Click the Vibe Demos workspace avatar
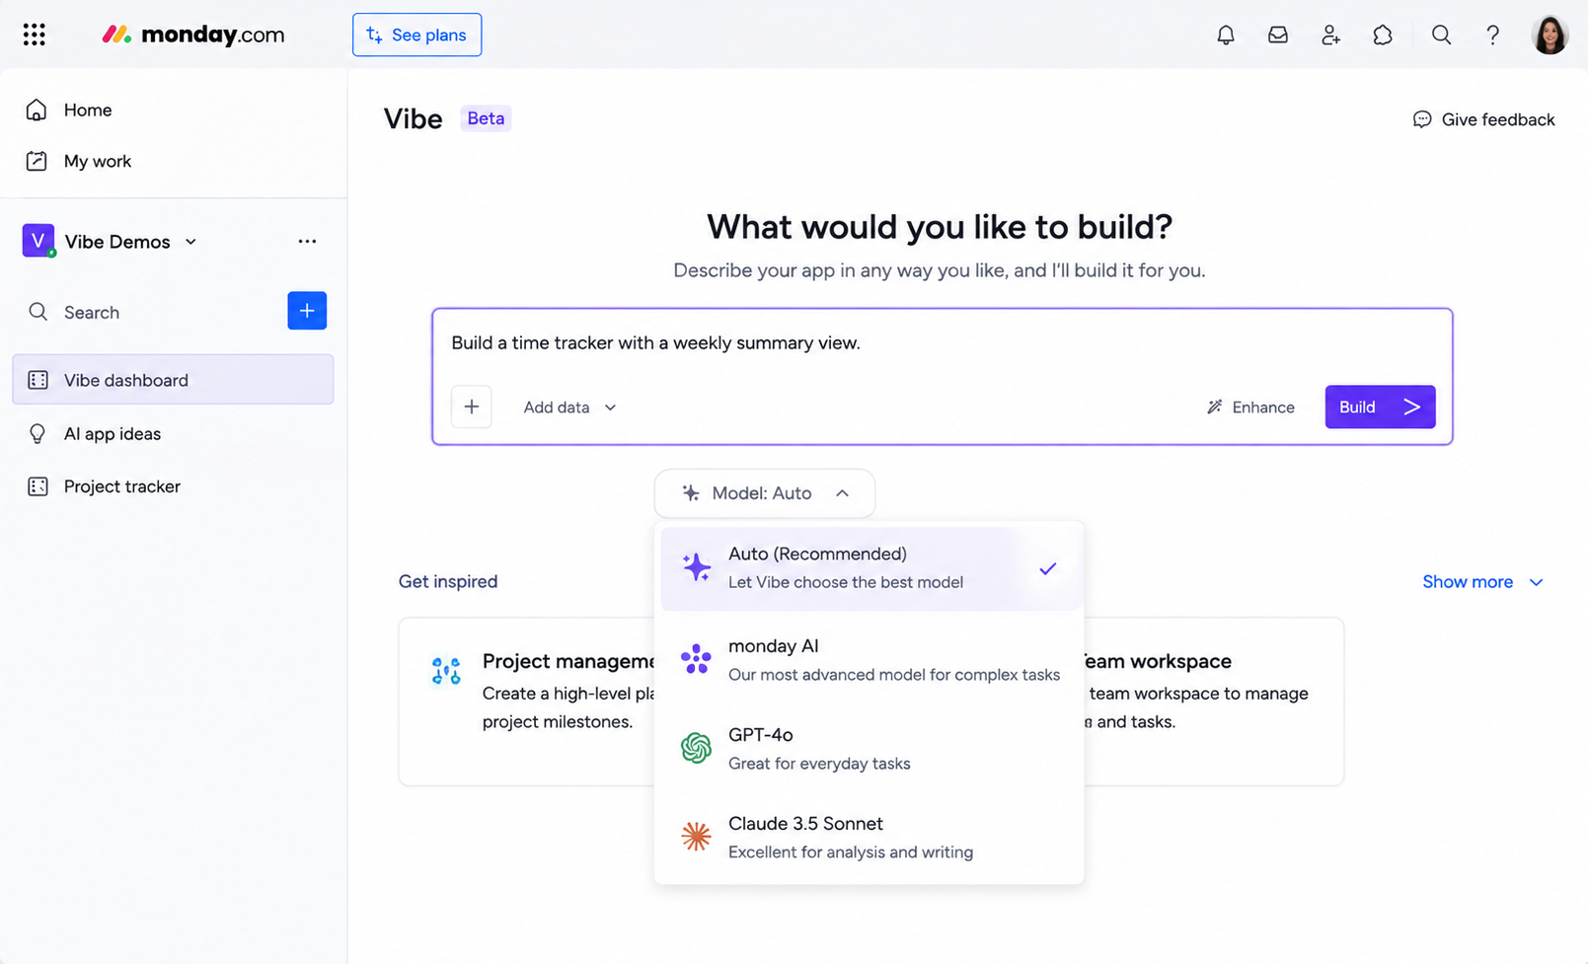 (x=38, y=241)
